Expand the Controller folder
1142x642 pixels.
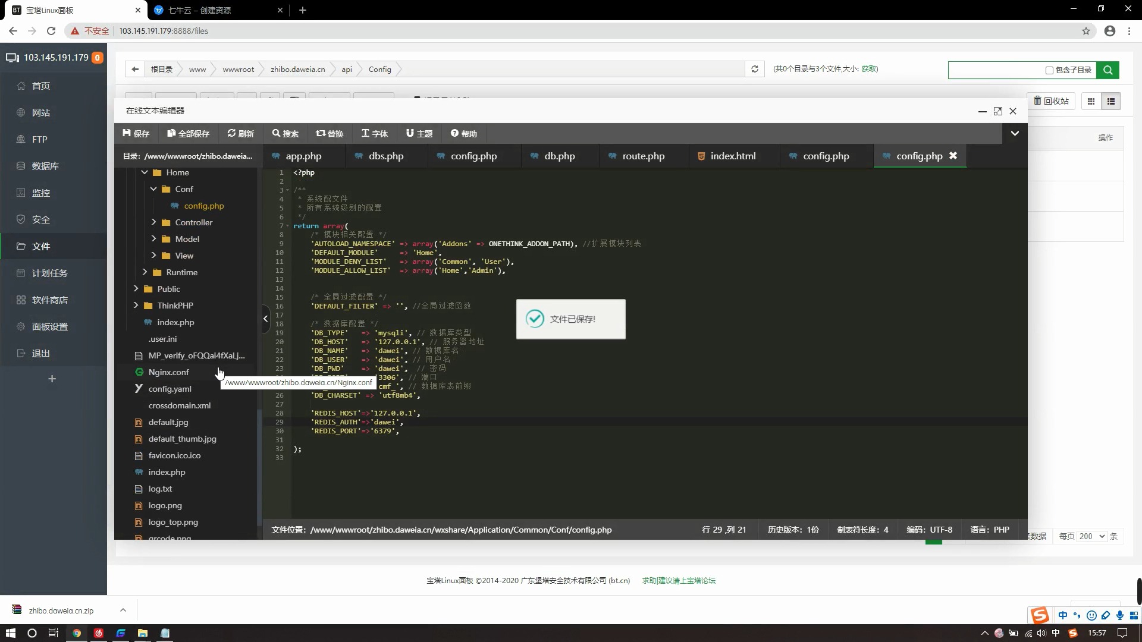click(x=153, y=222)
